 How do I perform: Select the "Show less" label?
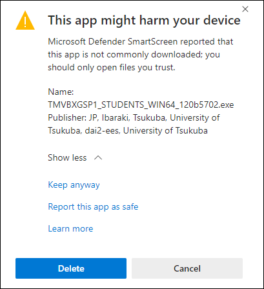tap(67, 157)
